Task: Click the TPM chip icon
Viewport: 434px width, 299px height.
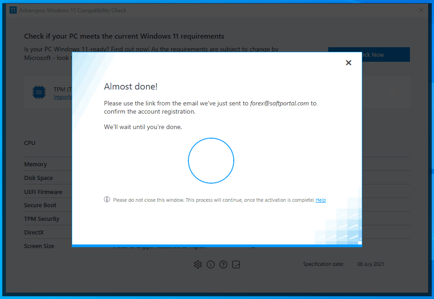Action: [39, 92]
